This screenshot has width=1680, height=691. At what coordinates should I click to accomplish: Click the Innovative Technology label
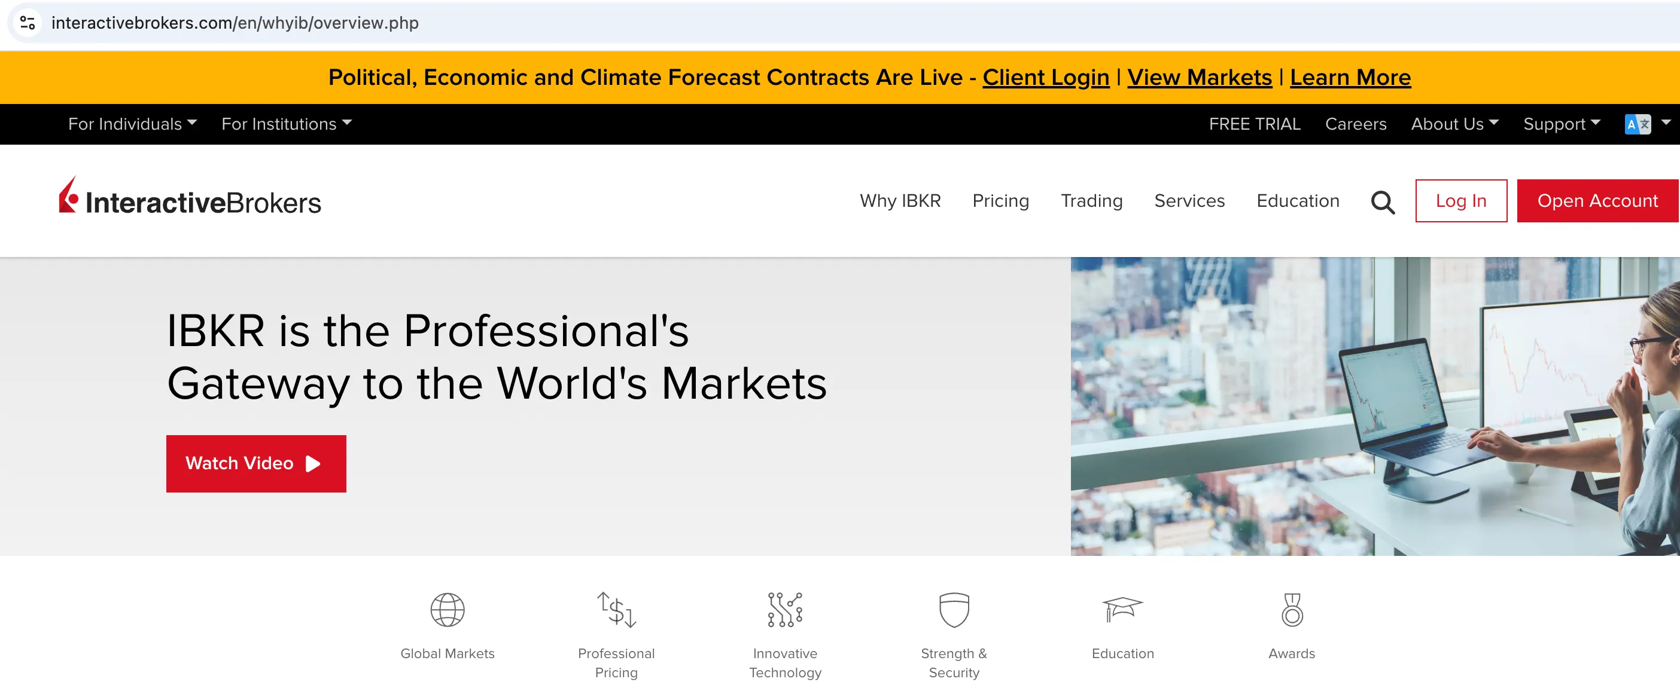click(785, 662)
